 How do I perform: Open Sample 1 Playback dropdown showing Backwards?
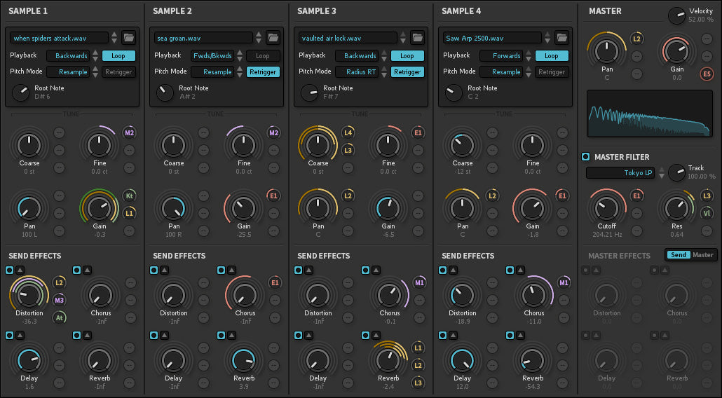coord(68,55)
